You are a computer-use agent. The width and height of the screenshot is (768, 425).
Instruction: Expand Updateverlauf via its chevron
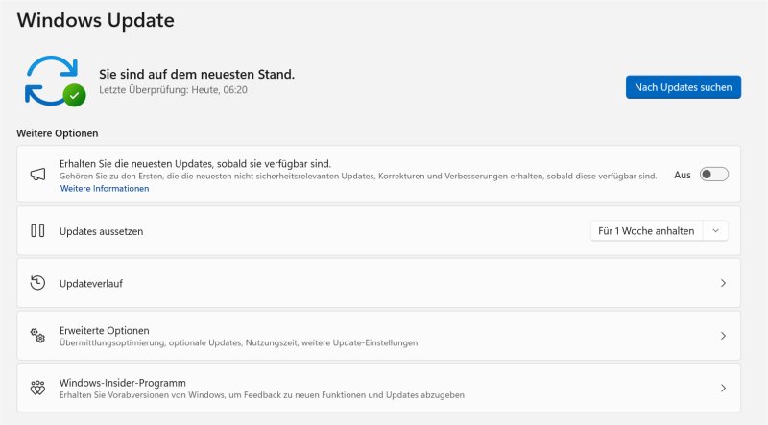coord(723,284)
